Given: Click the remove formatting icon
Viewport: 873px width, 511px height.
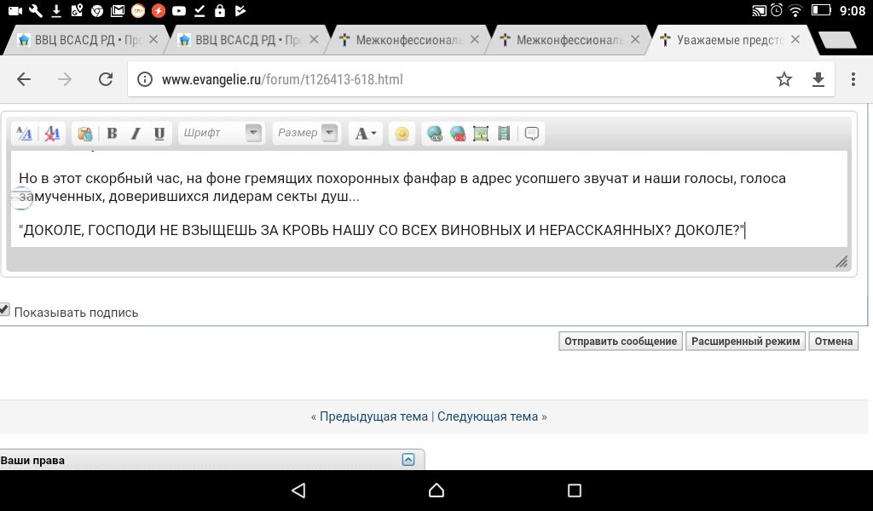Looking at the screenshot, I should pos(52,134).
